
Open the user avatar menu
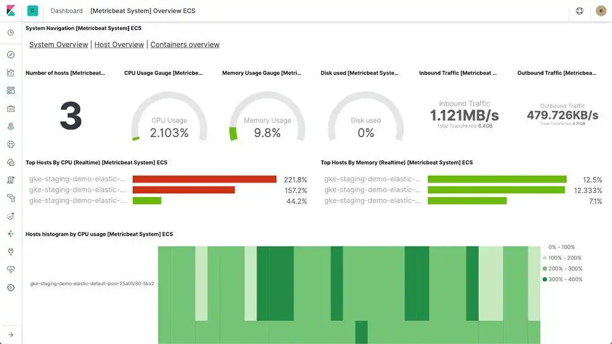(601, 11)
